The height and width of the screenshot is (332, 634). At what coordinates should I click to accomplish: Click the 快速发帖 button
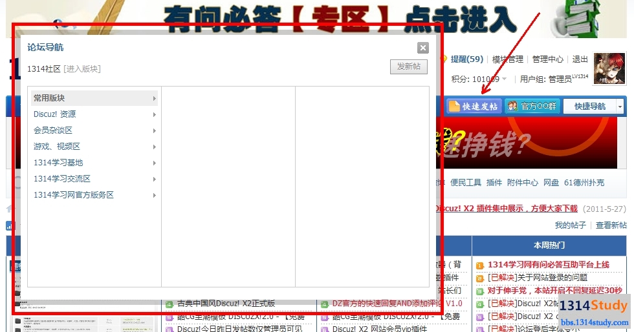coord(474,106)
